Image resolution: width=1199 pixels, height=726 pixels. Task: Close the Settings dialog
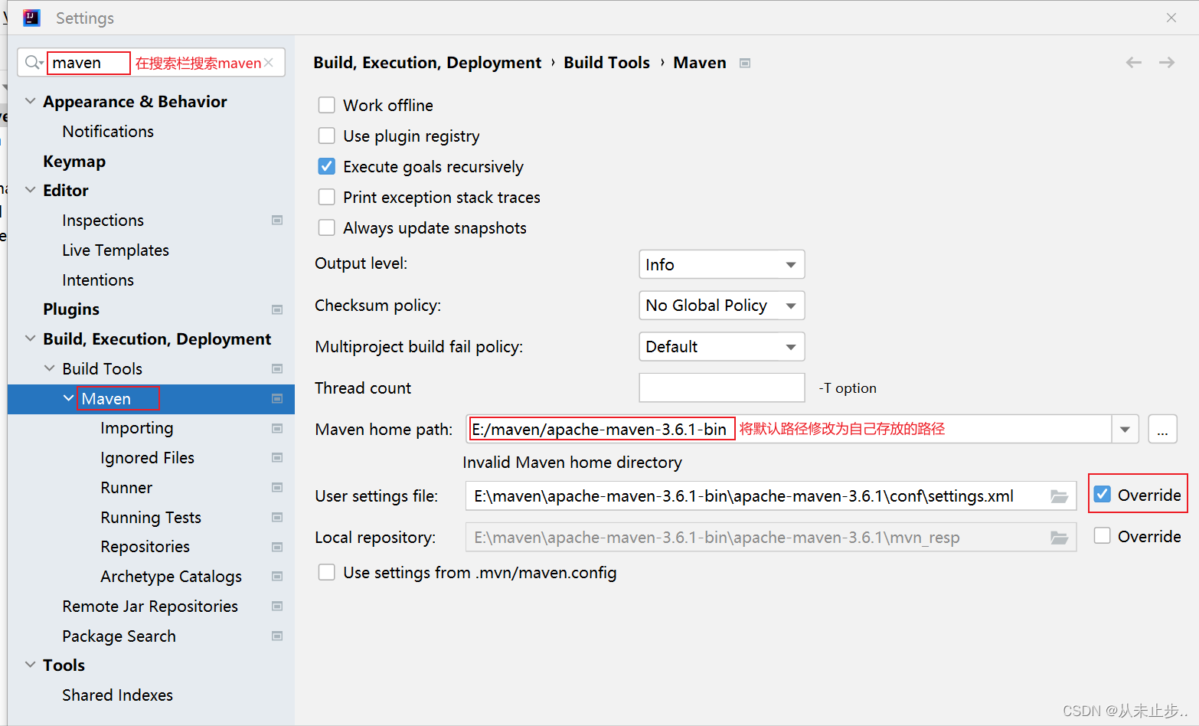pyautogui.click(x=1171, y=18)
